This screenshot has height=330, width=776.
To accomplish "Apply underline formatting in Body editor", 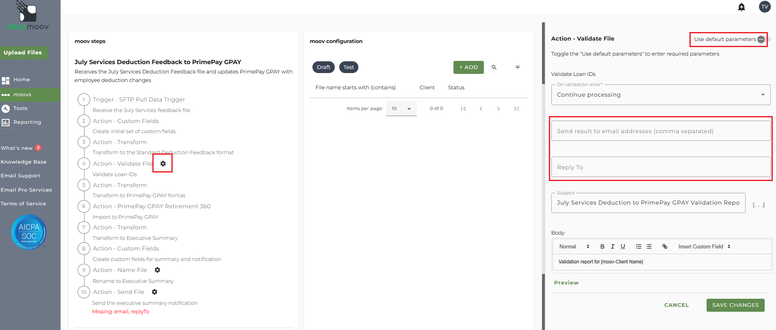I will pos(623,246).
